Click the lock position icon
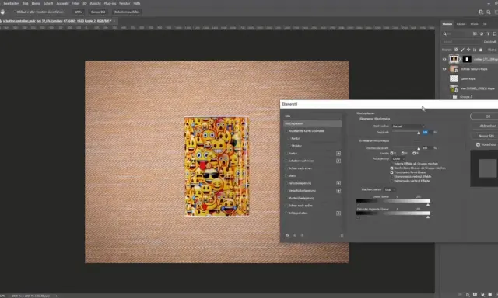Image resolution: width=498 pixels, height=298 pixels. (x=468, y=50)
